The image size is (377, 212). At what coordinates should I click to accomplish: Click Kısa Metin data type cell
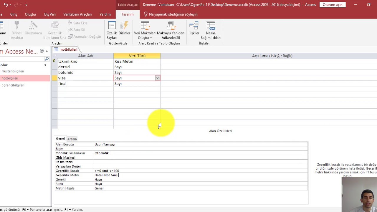[x=137, y=61]
